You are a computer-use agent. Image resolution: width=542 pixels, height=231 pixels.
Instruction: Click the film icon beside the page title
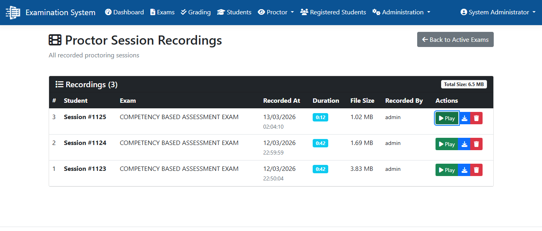pos(55,40)
